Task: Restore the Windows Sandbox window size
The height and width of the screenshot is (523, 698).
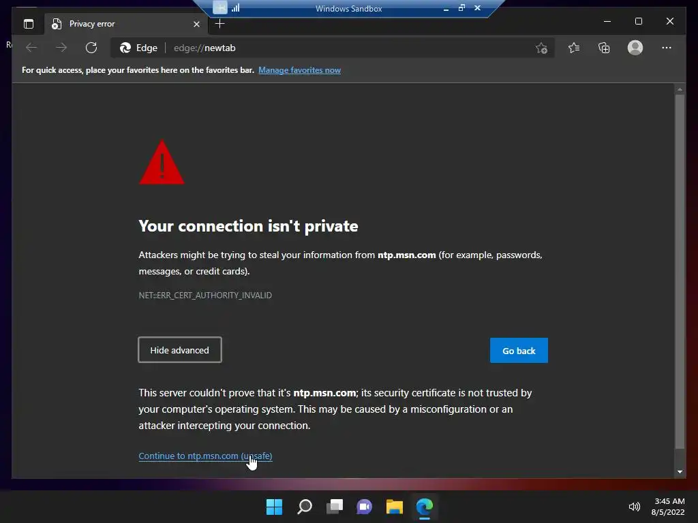Action: tap(461, 7)
